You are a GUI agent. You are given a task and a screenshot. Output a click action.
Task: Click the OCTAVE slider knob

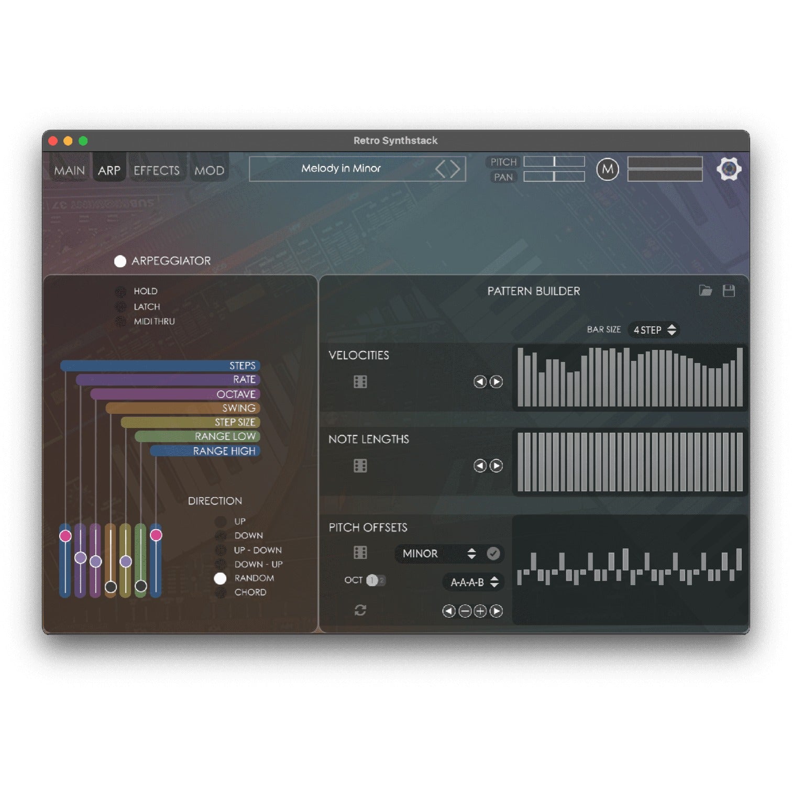pos(95,562)
